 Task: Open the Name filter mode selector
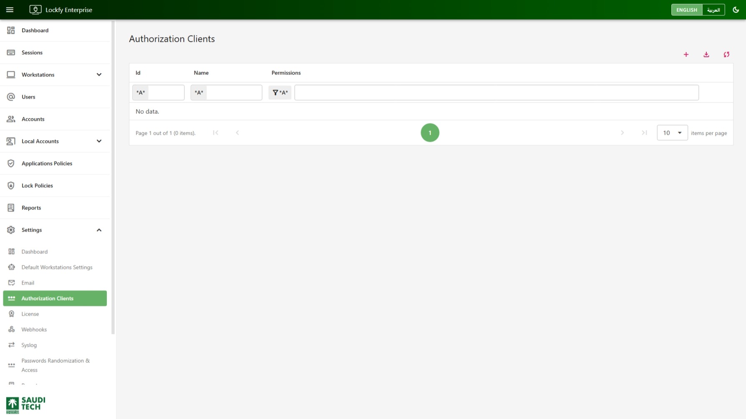click(x=199, y=93)
